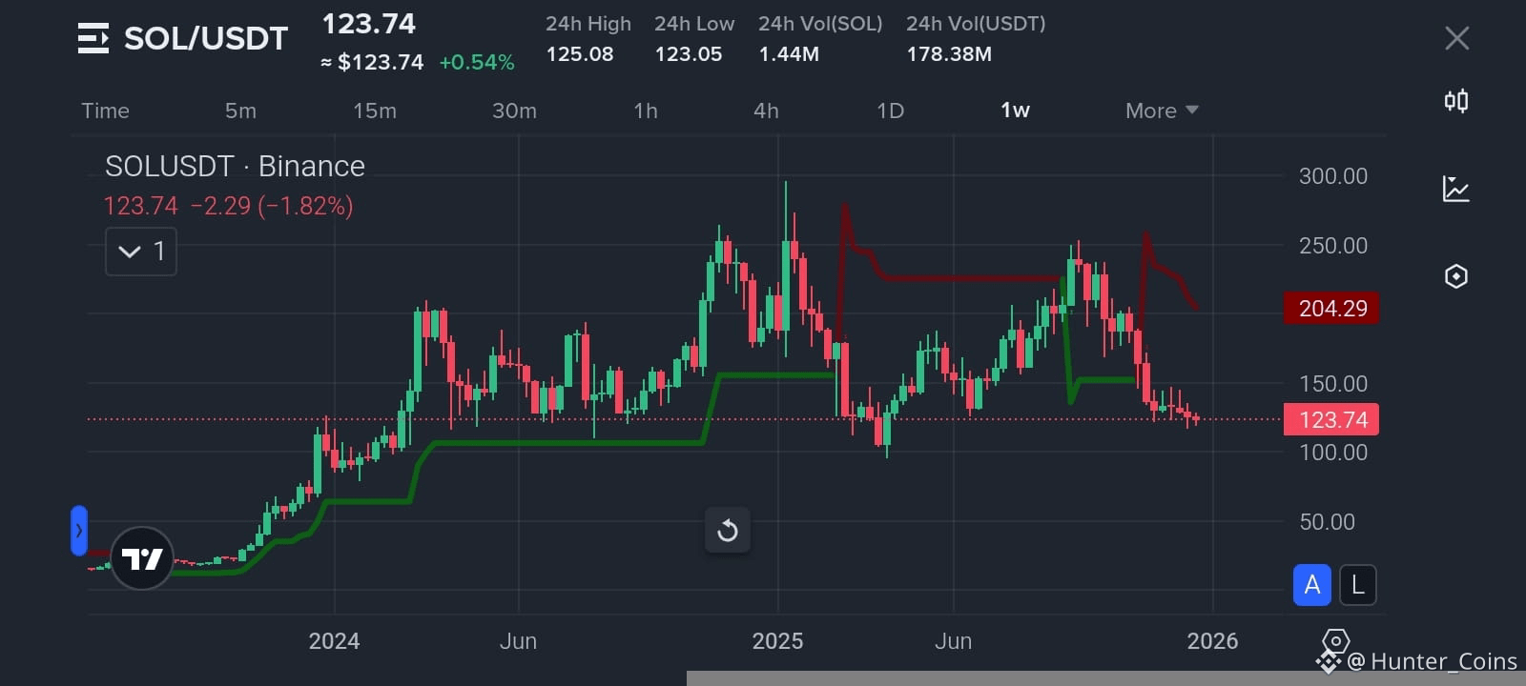Click the 150.00 price axis label
Screen dimensions: 1526x686
pyautogui.click(x=1333, y=384)
